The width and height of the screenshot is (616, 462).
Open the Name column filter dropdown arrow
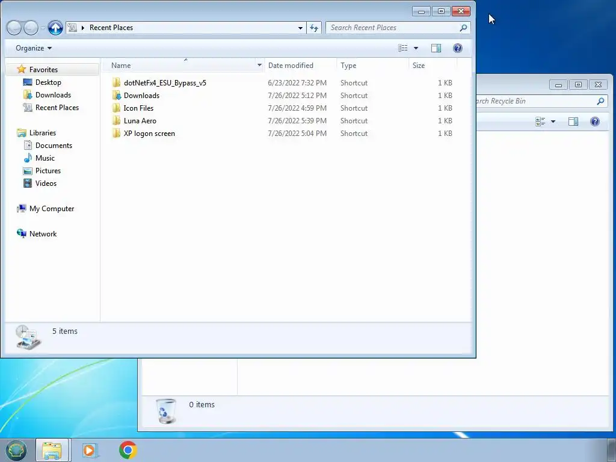pos(259,65)
